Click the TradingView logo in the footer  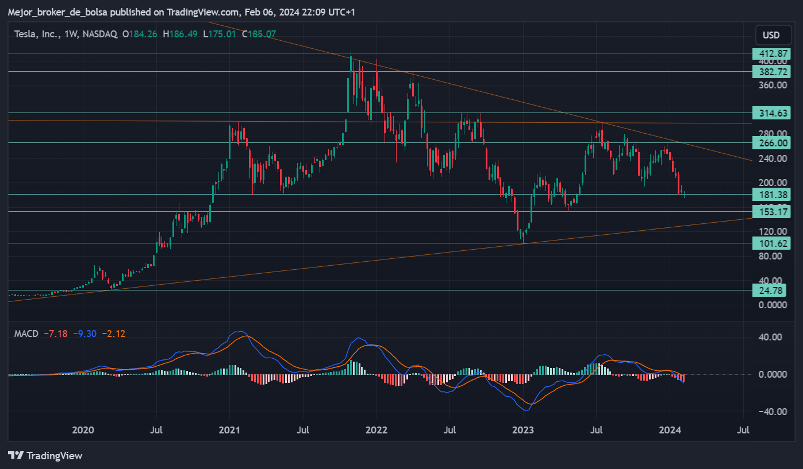pos(45,456)
